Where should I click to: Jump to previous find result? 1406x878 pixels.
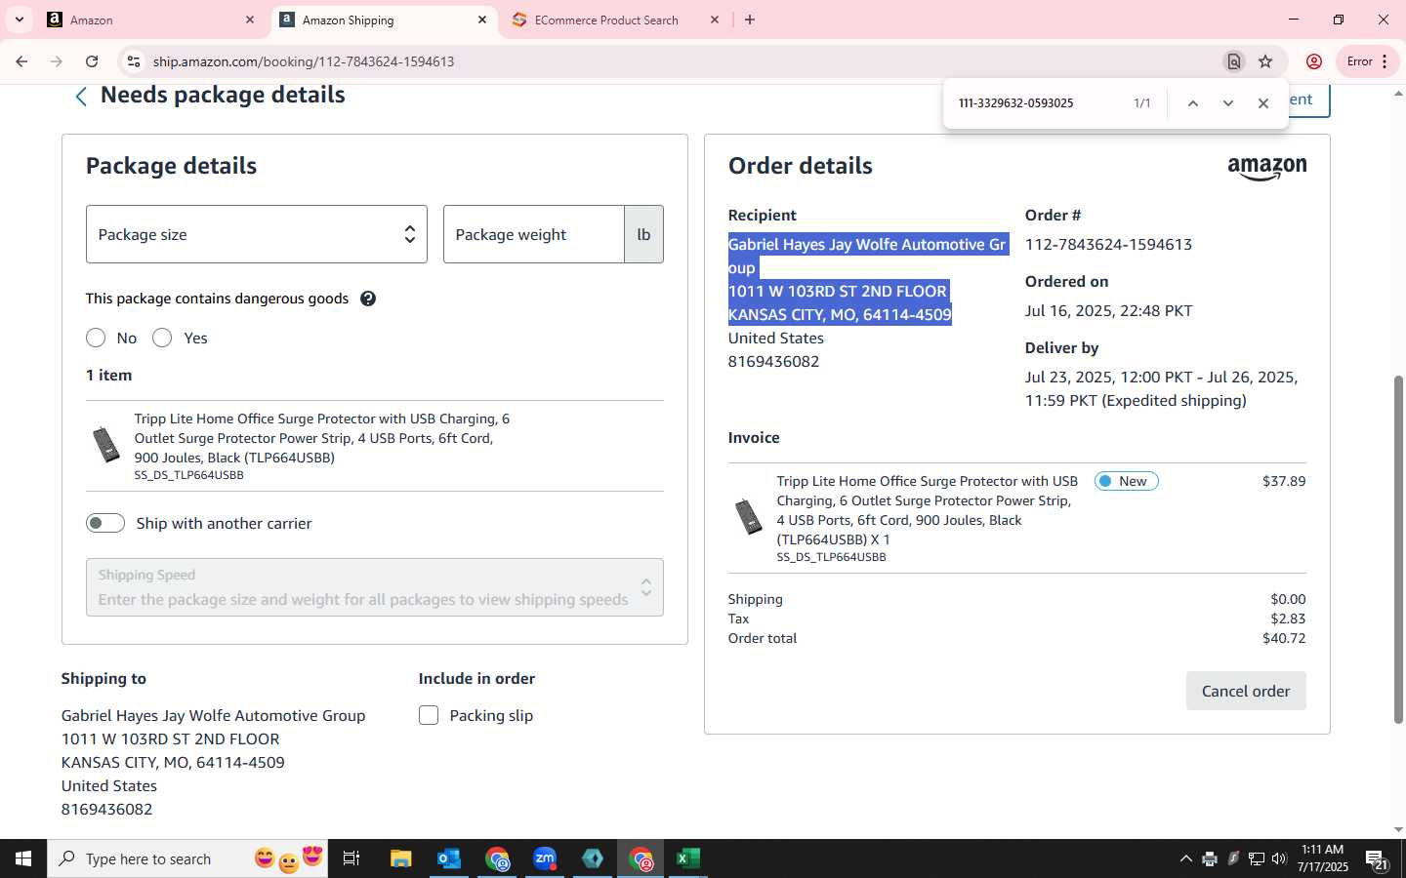(1193, 103)
